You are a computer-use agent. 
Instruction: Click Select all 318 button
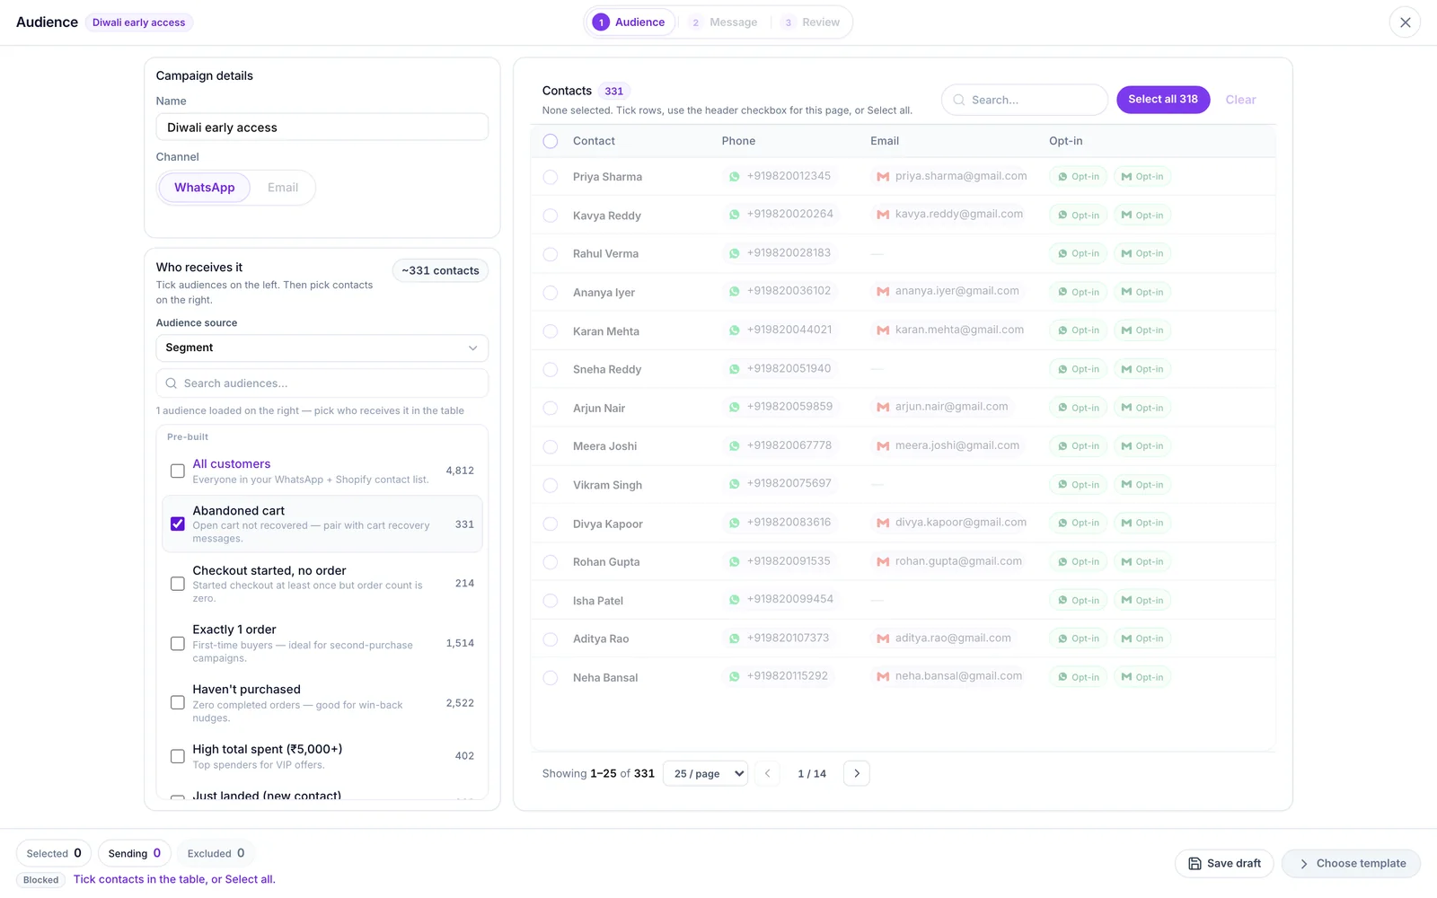pos(1163,100)
